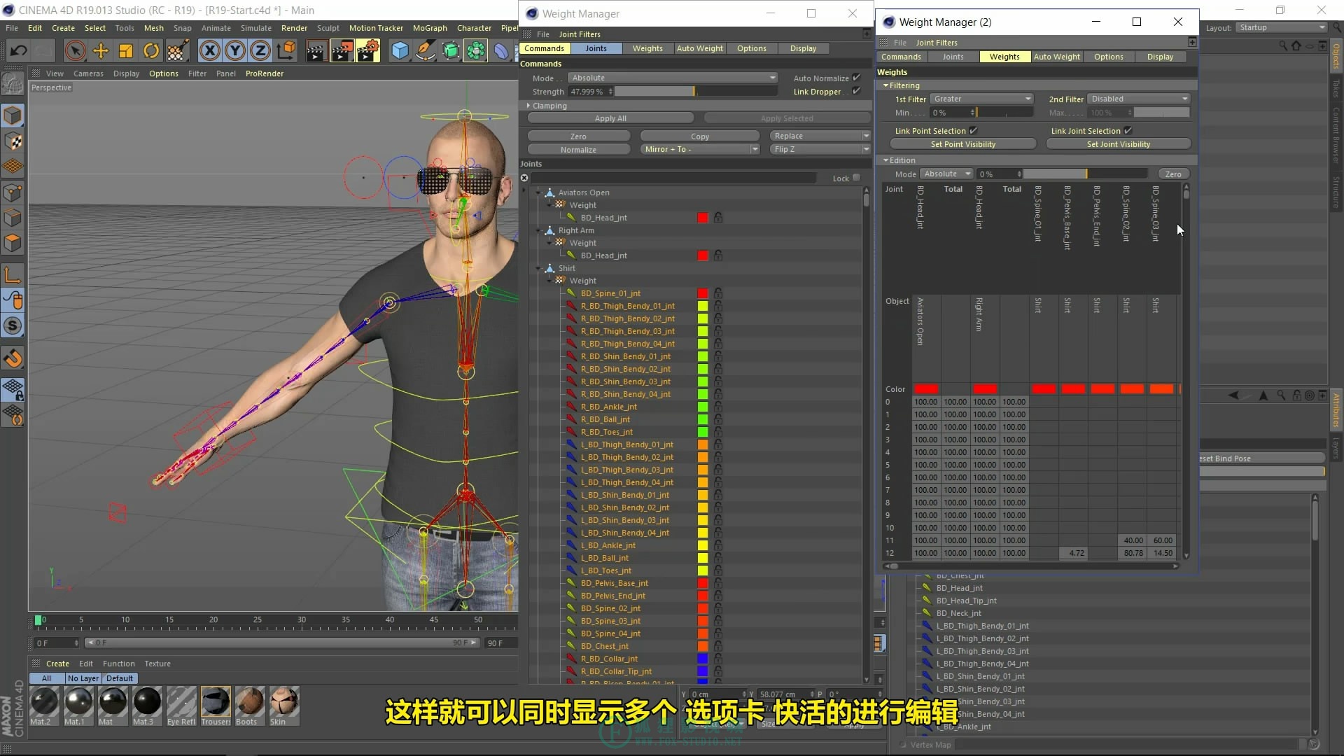Adjust the Strength slider bar

(696, 92)
